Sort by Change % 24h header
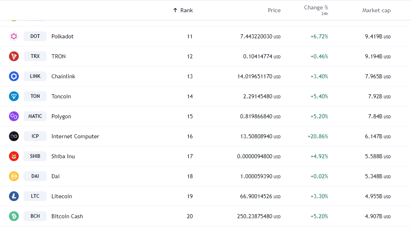The image size is (411, 228). point(316,8)
